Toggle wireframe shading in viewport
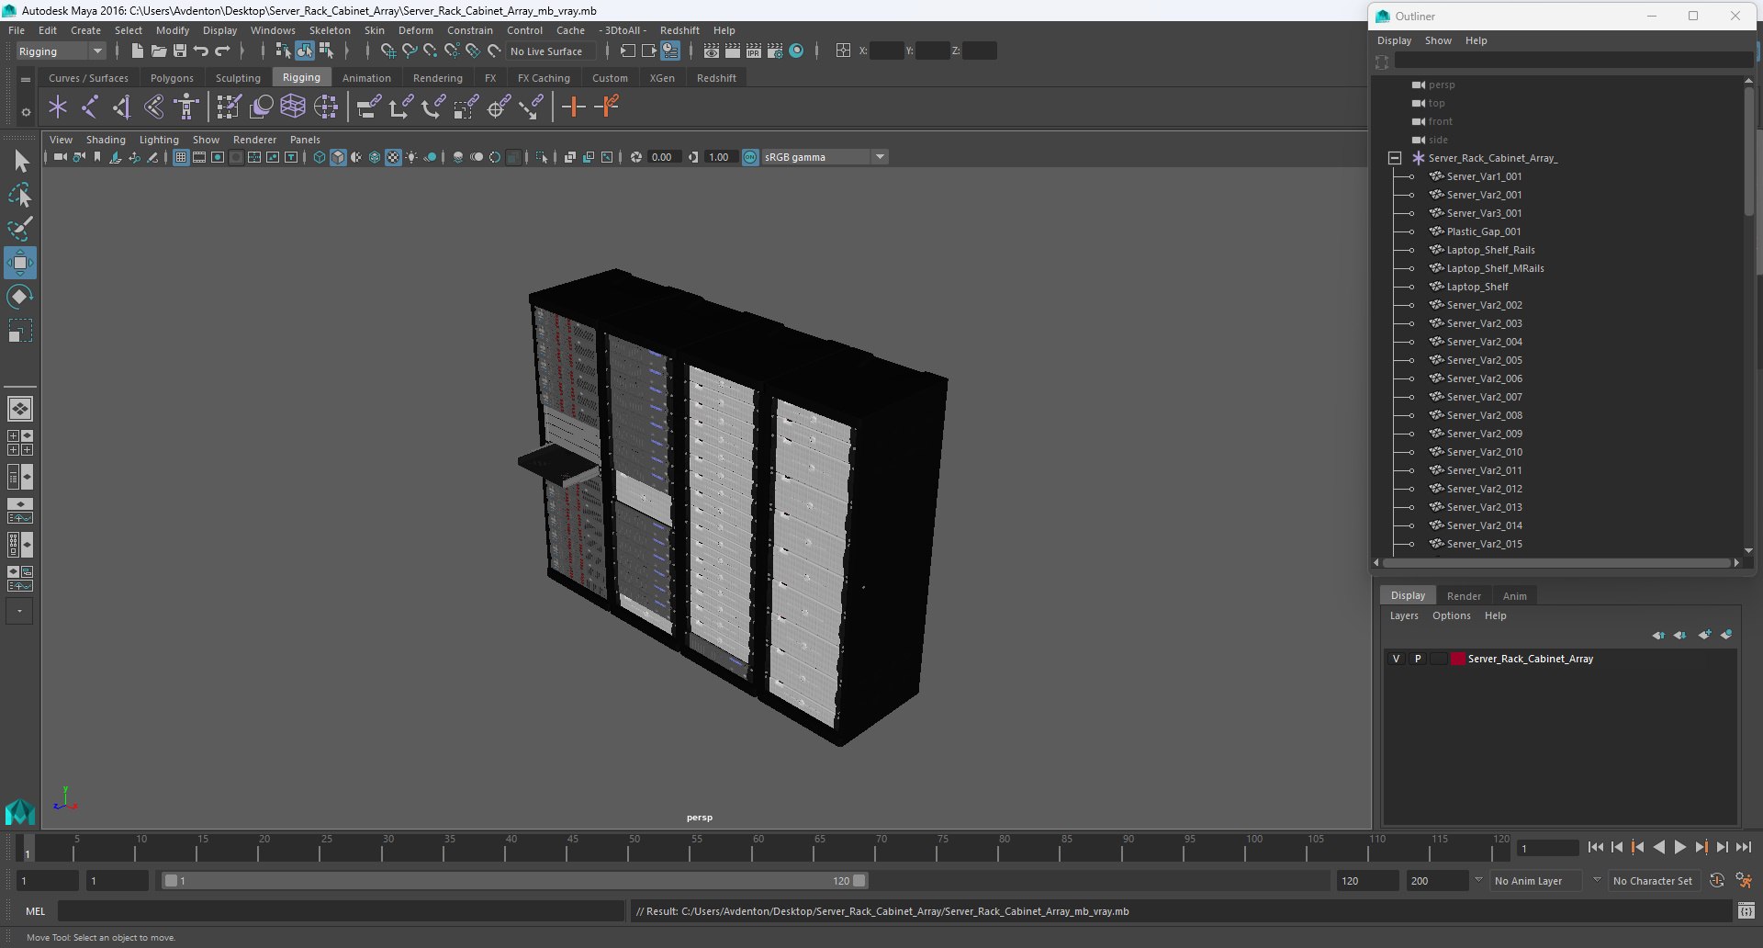This screenshot has width=1763, height=948. coord(320,157)
